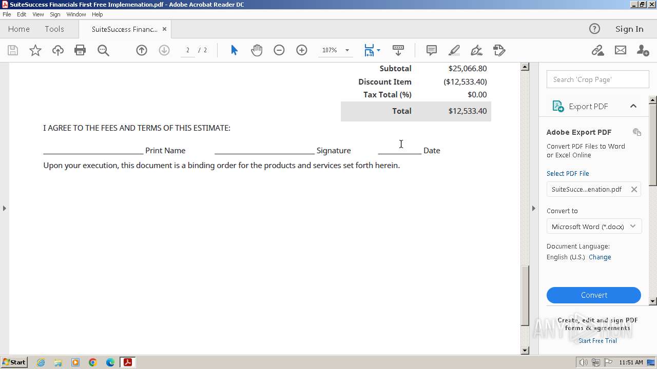Screen dimensions: 657x369
Task: Click the upload to cloud icon
Action: [x=58, y=50]
